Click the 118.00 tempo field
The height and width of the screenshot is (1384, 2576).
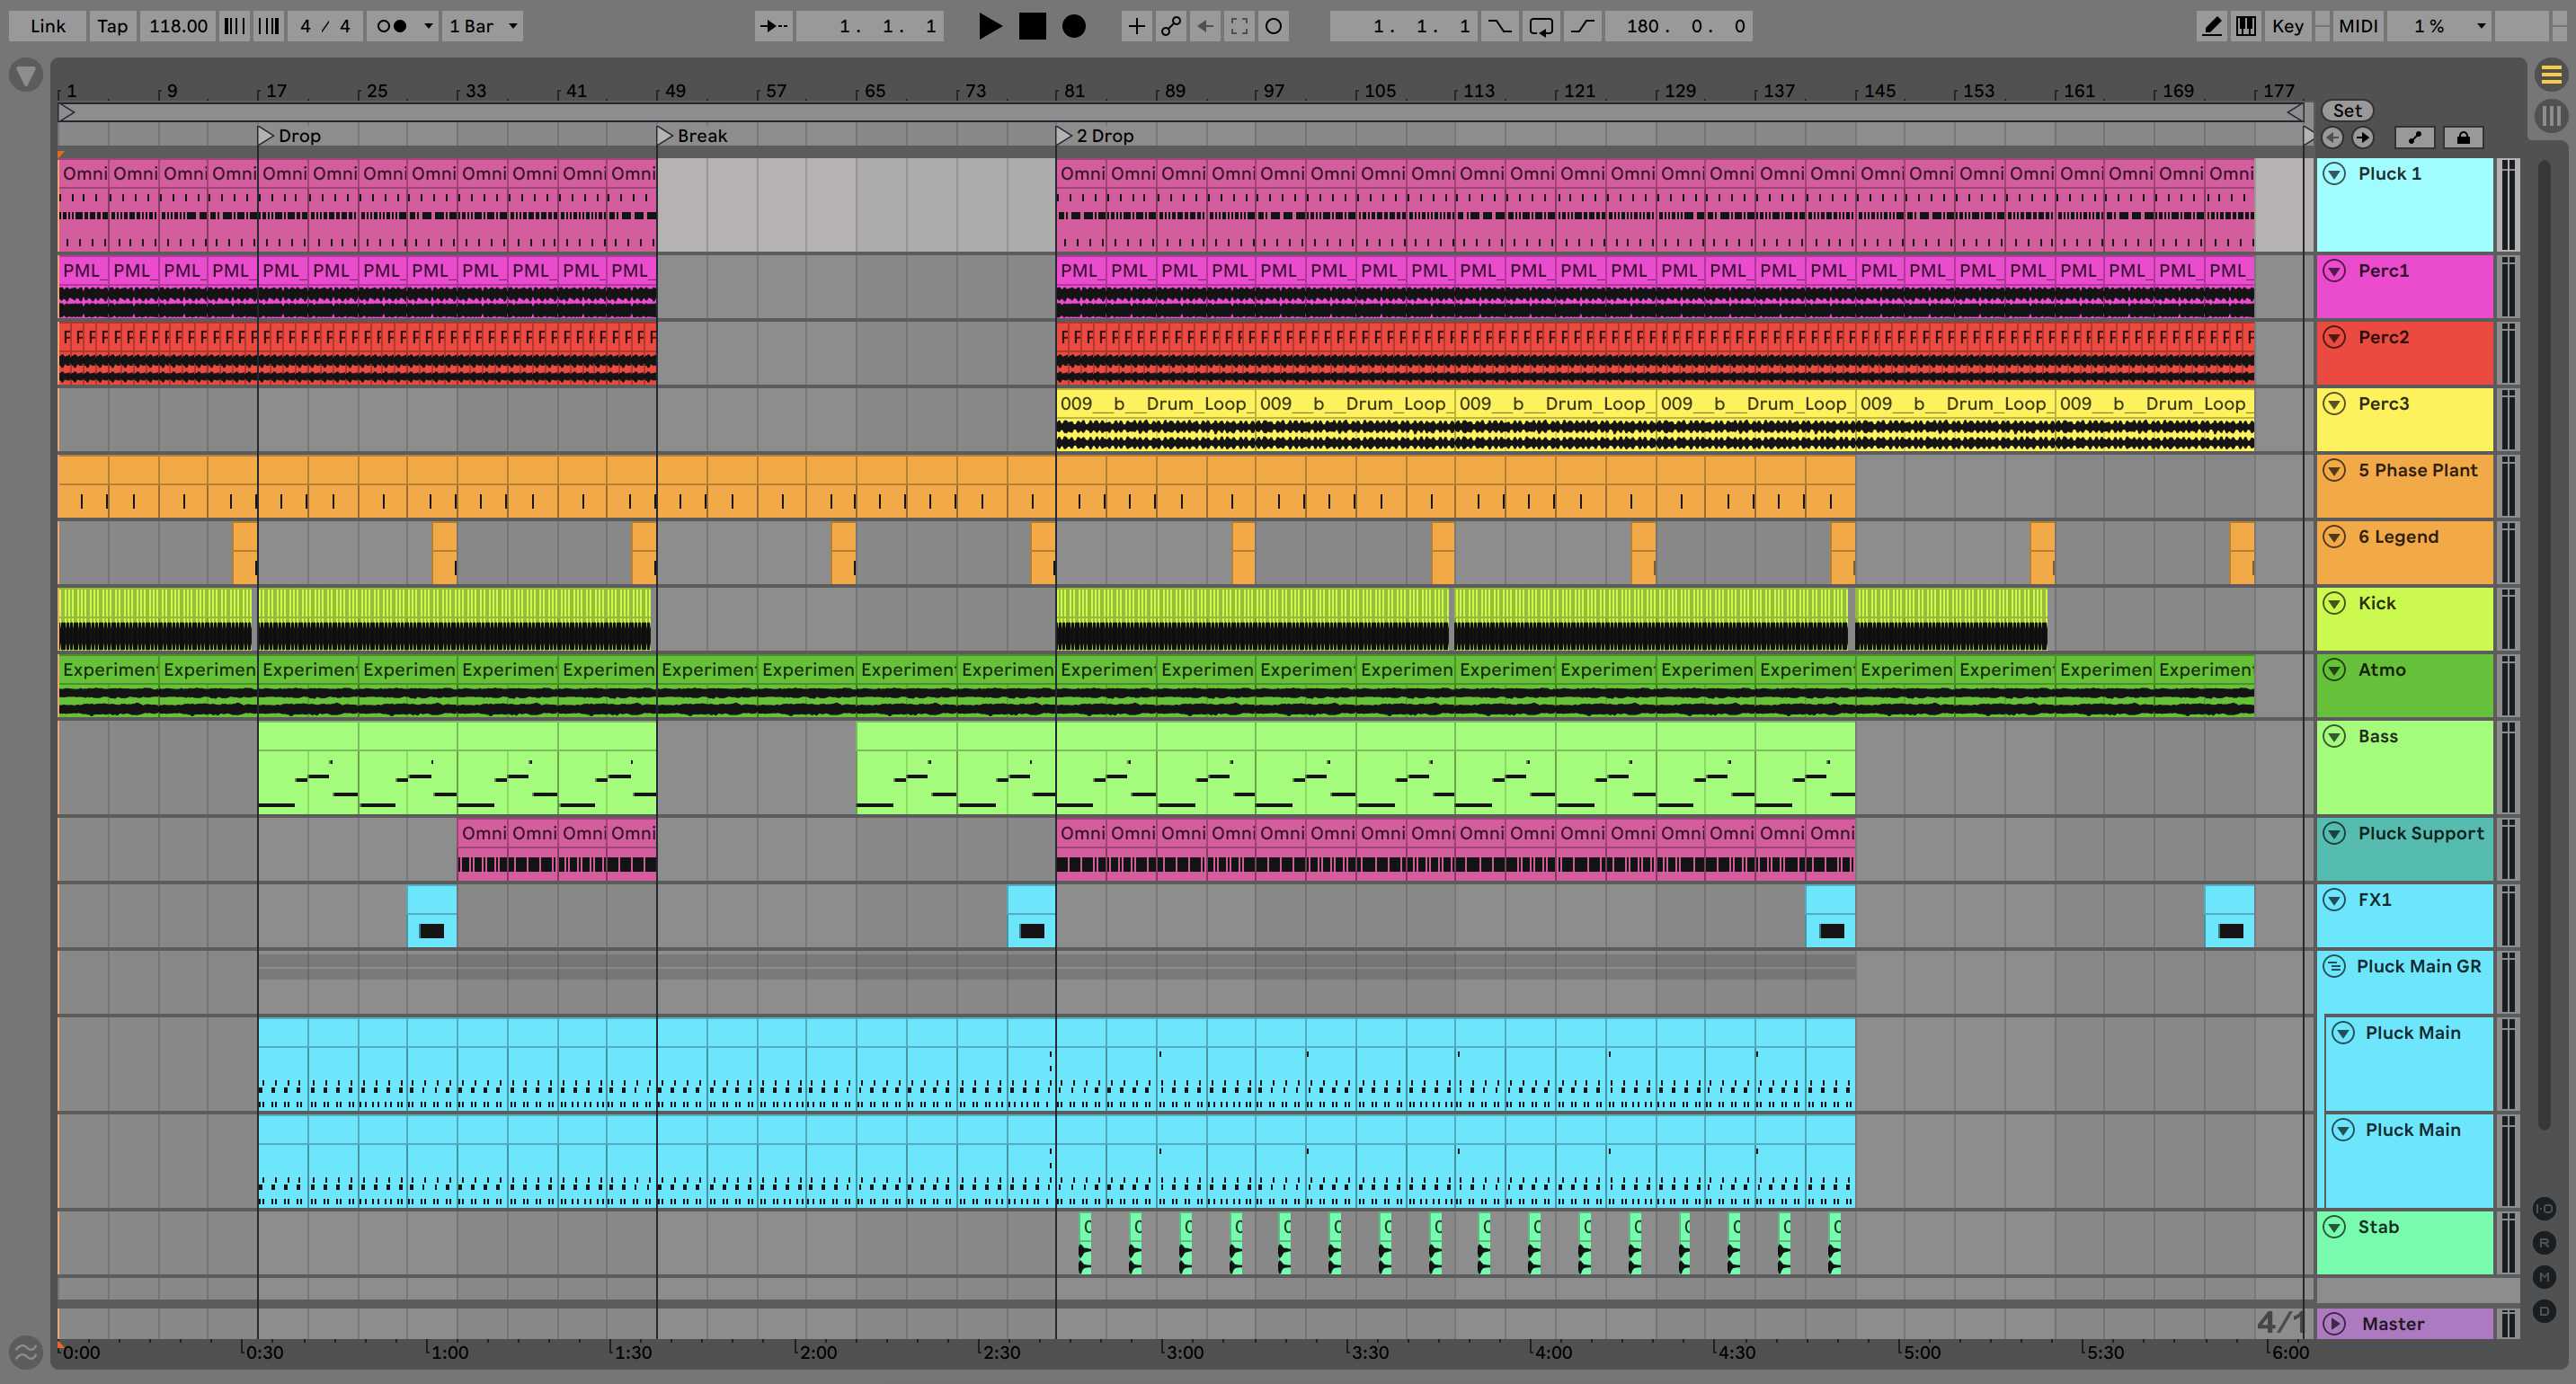pos(178,27)
